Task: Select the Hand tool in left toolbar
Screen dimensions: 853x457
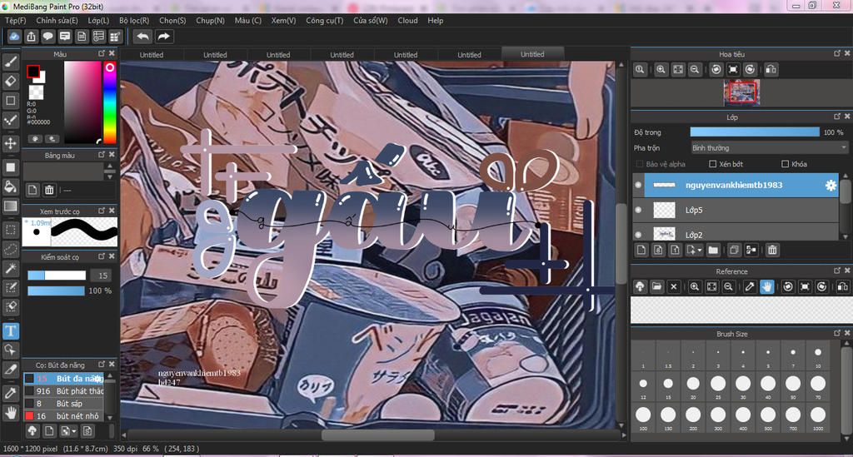Action: click(x=10, y=412)
